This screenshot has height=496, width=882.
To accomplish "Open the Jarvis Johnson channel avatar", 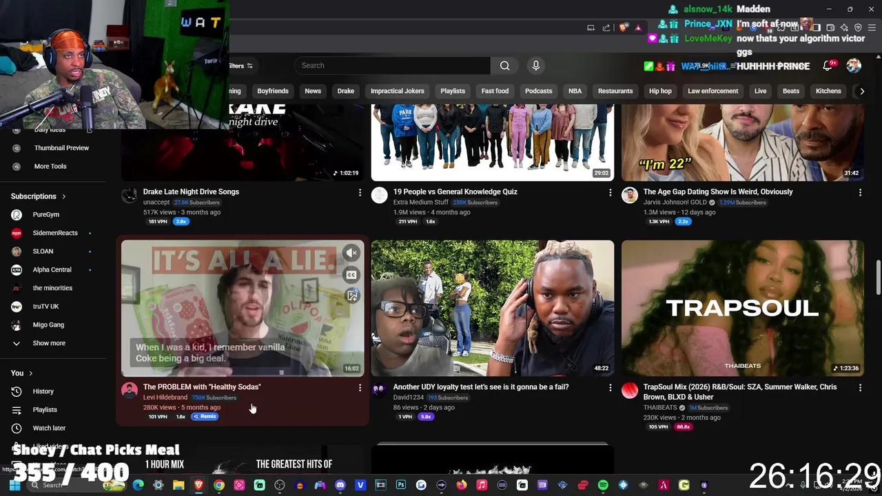I will 630,196.
